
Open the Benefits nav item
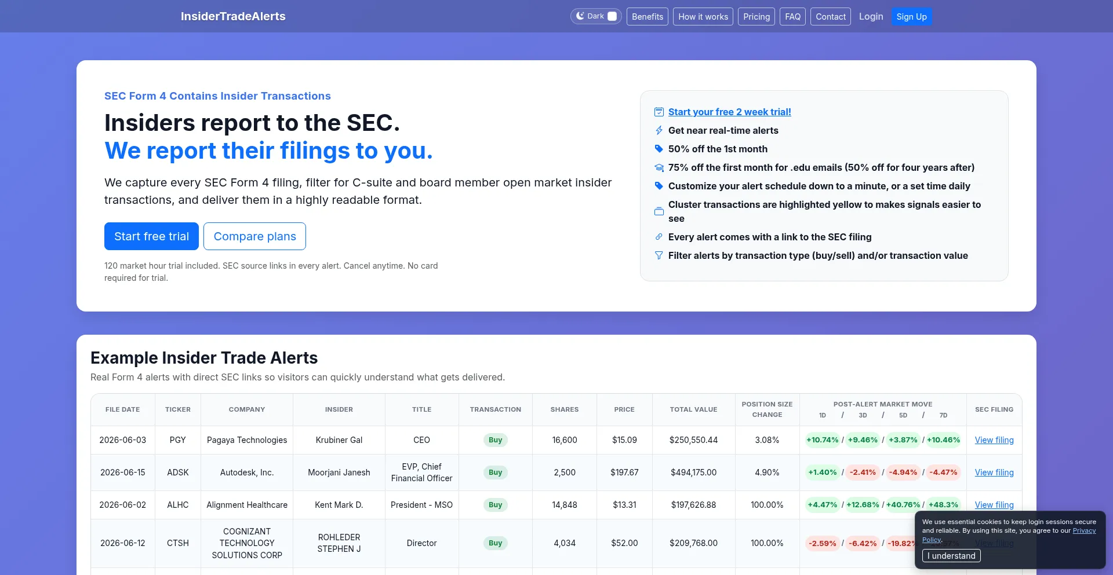[648, 17]
